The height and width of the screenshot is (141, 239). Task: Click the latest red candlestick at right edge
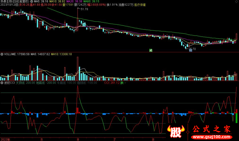coord(236,37)
